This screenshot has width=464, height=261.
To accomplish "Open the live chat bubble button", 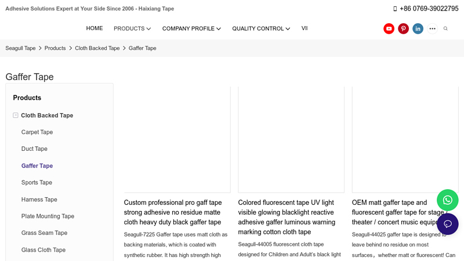I will [x=447, y=224].
